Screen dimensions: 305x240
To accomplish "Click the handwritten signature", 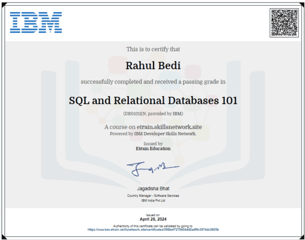I will [x=152, y=167].
